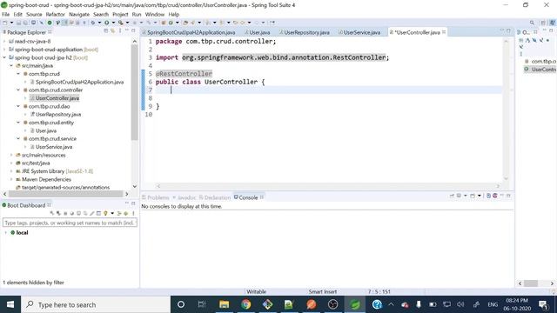Expand the Maven Dependencies node
The width and height of the screenshot is (557, 313).
coord(11,179)
